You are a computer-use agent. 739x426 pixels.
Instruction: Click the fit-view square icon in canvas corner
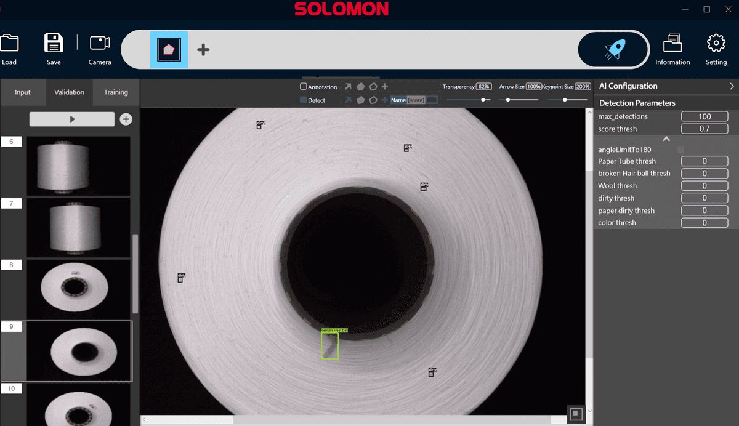(576, 414)
